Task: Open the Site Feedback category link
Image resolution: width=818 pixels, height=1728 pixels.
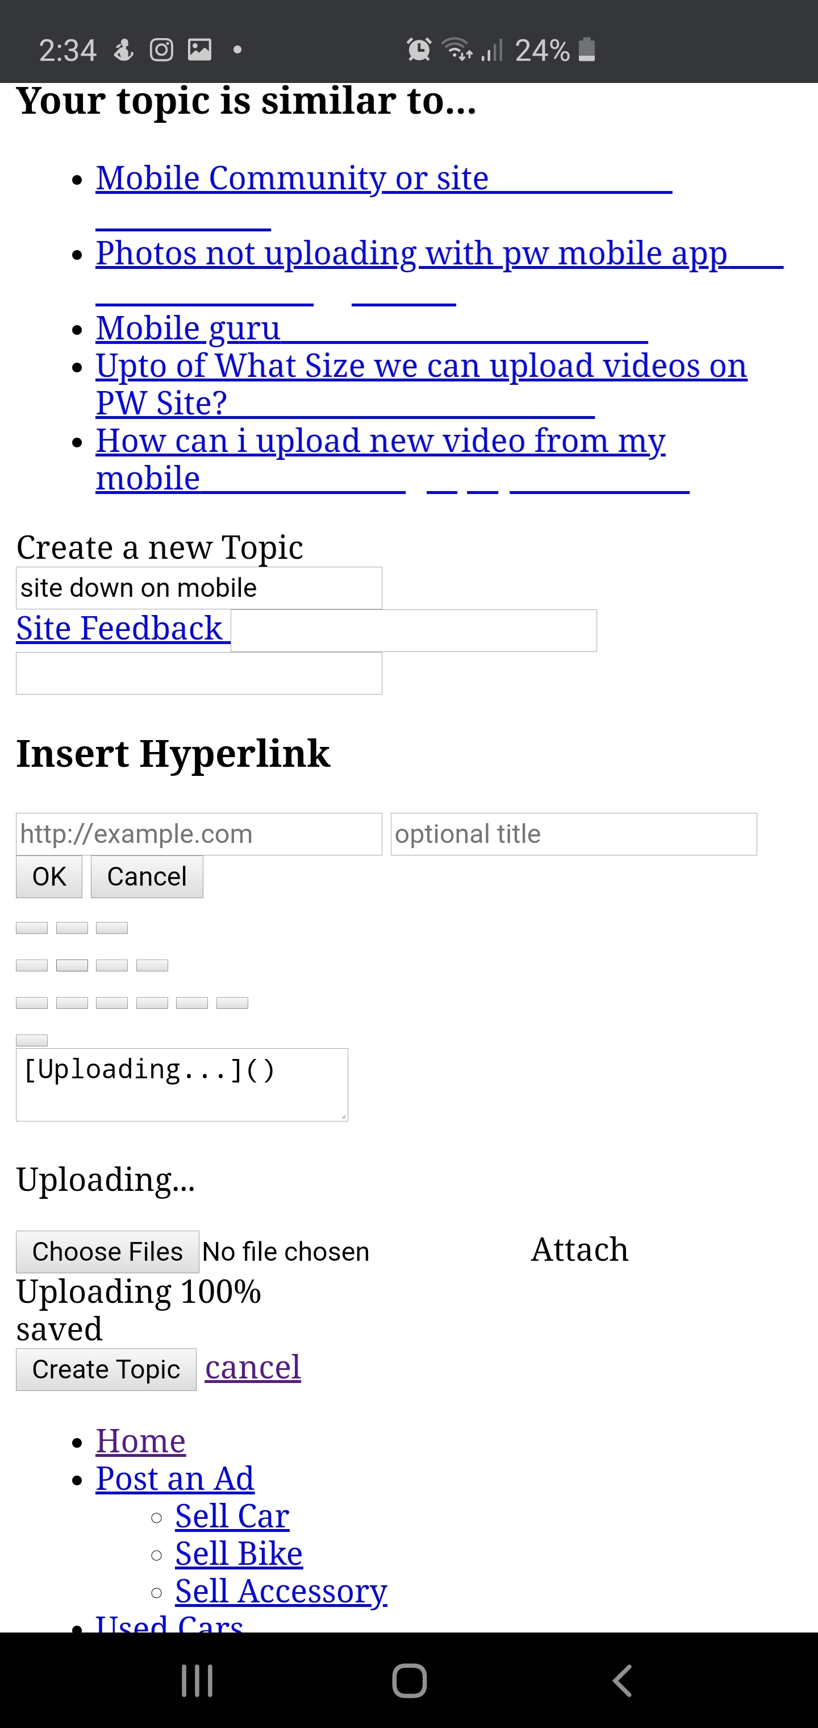Action: coord(119,629)
